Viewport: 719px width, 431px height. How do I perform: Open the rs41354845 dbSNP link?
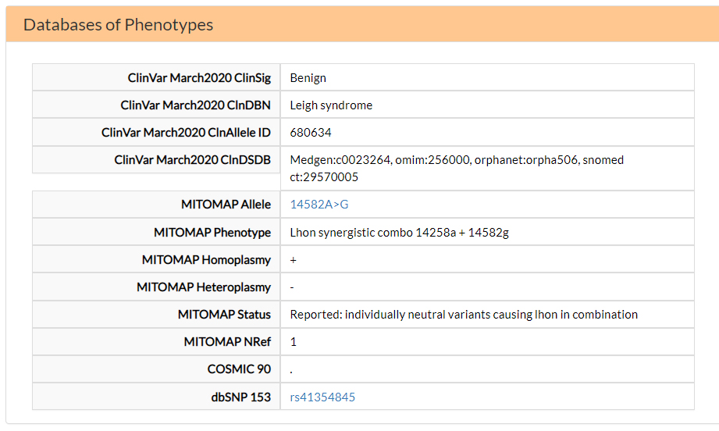click(322, 397)
